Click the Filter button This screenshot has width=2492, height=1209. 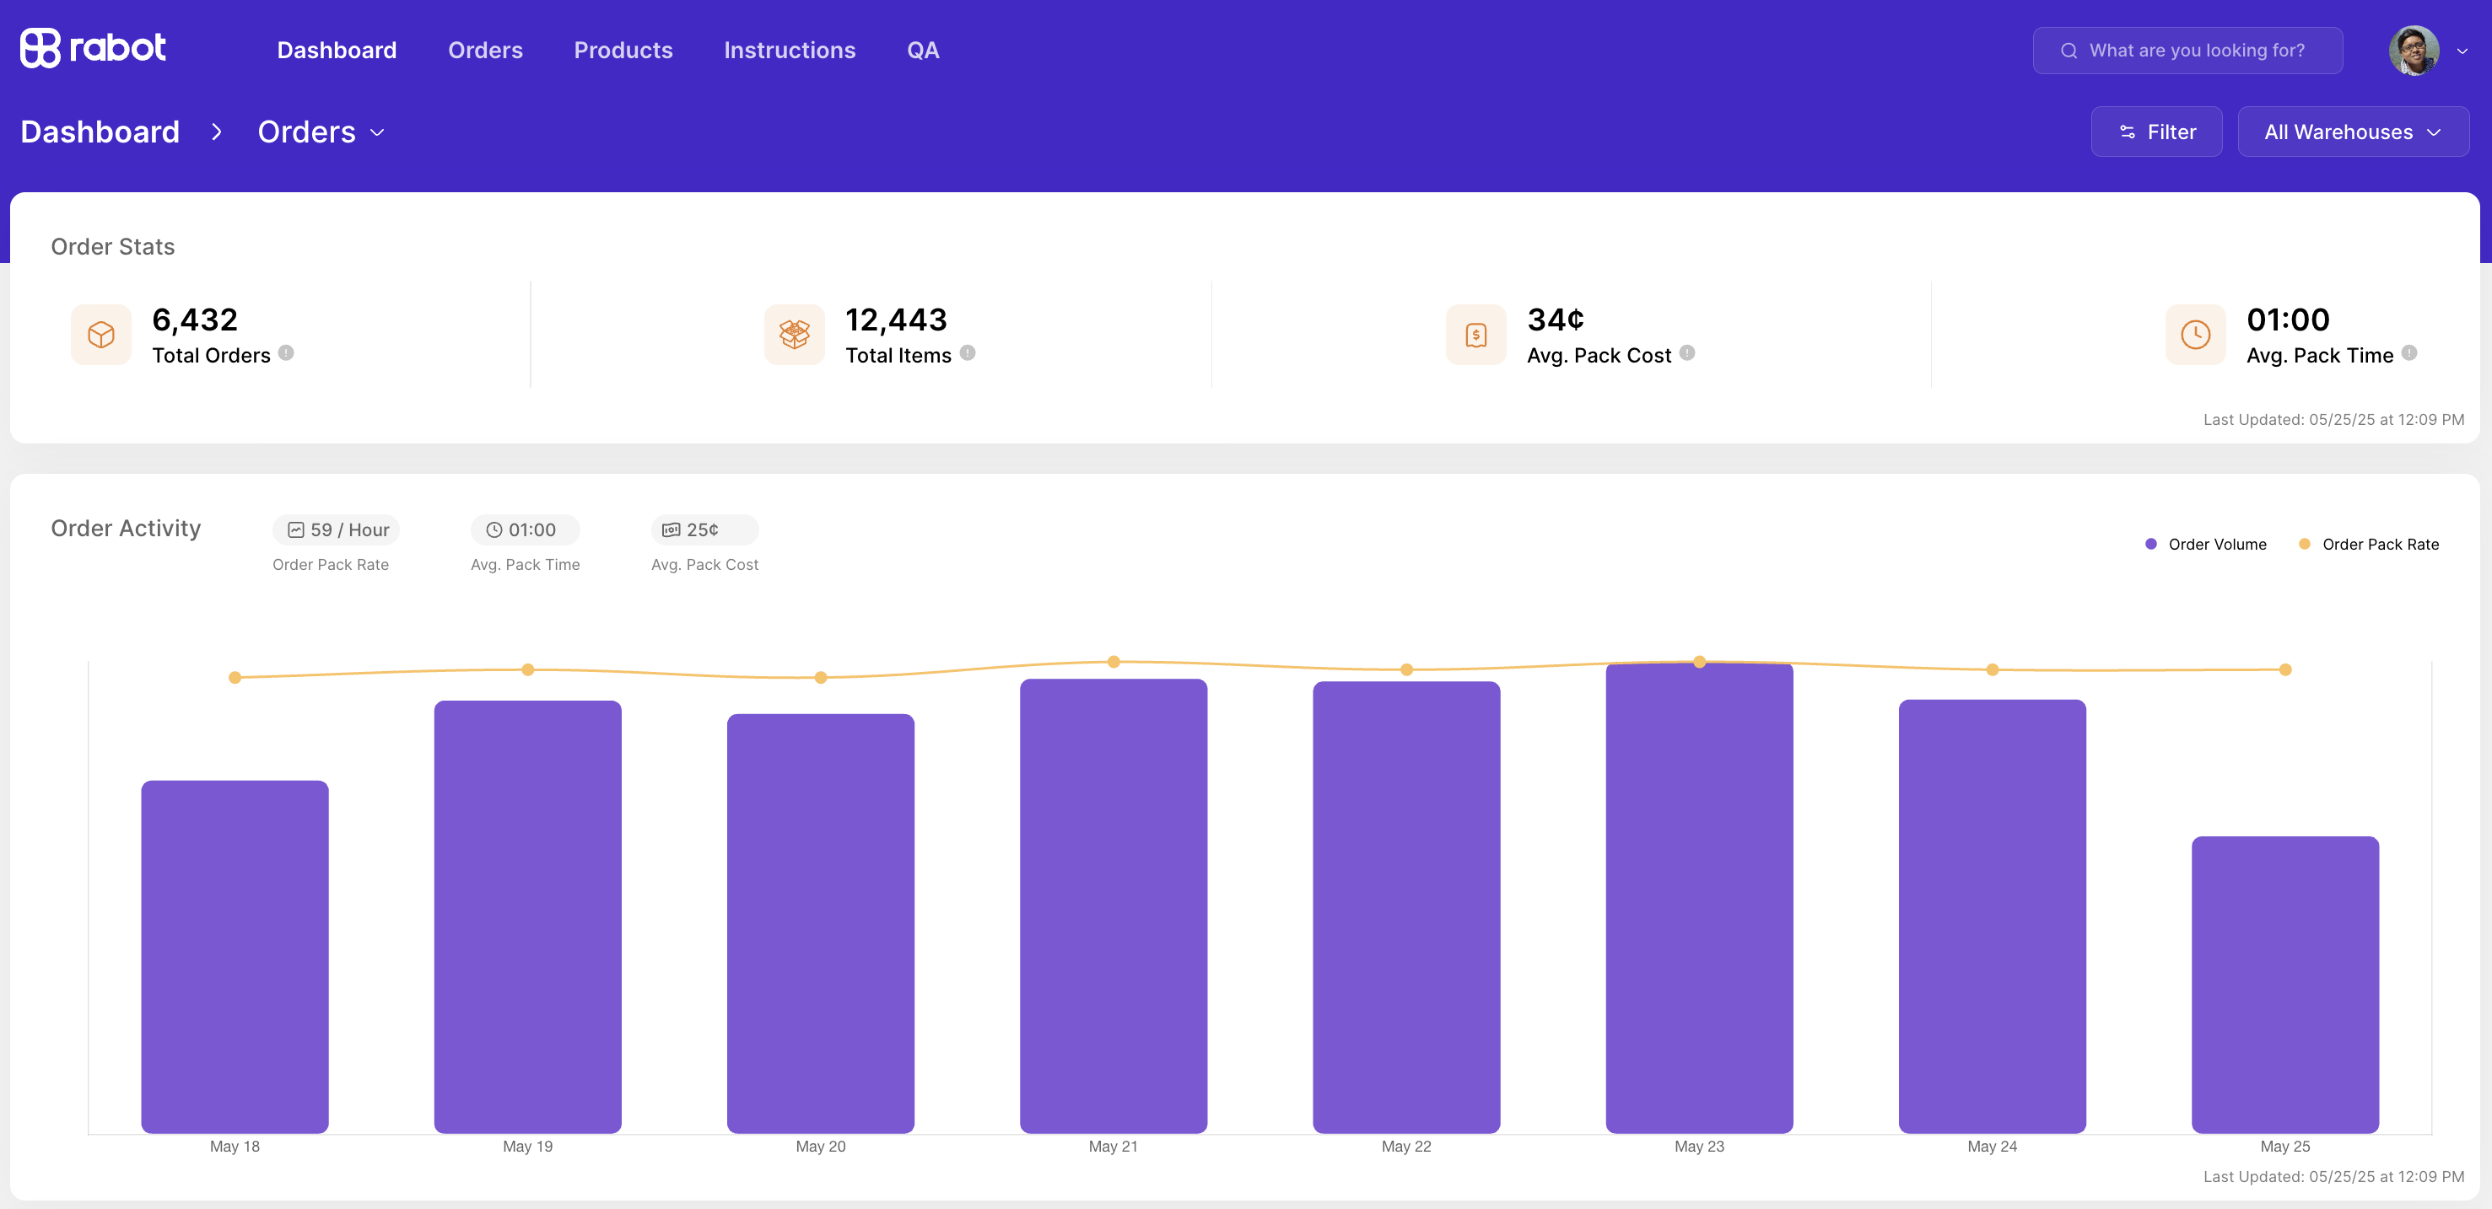[2156, 132]
